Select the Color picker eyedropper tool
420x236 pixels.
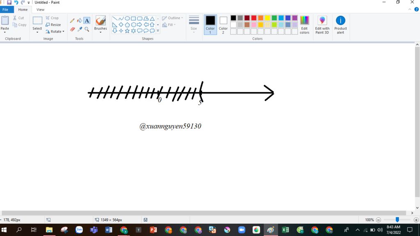pyautogui.click(x=80, y=29)
